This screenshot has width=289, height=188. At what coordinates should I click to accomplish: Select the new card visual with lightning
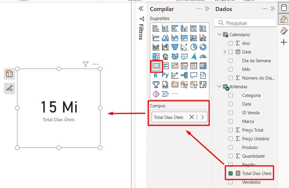click(x=175, y=85)
